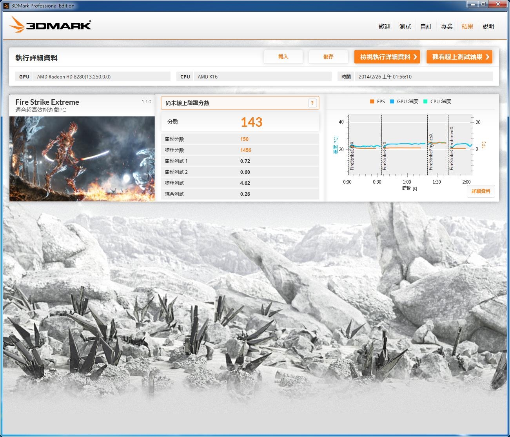This screenshot has height=437, width=510.
Task: Click the 3DMark logo in header
Action: pos(50,25)
